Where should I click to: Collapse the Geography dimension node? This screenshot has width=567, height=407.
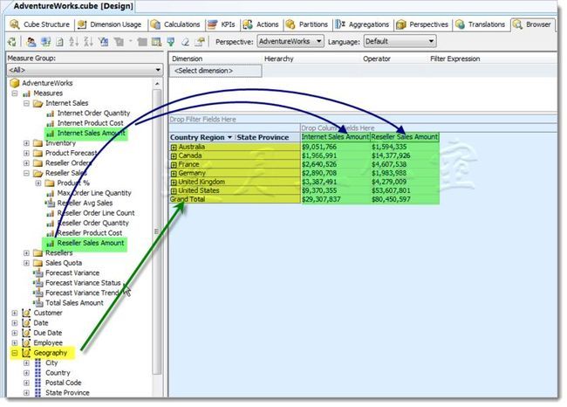click(15, 353)
